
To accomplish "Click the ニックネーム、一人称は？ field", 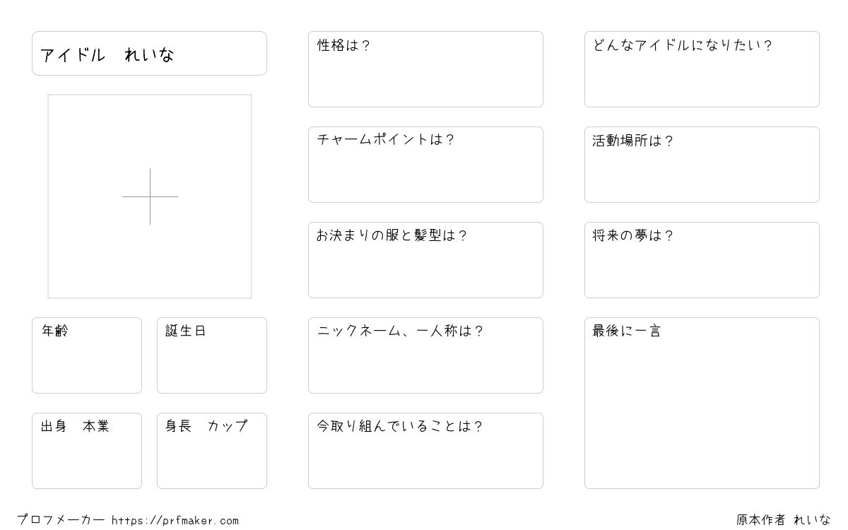I will (x=425, y=355).
